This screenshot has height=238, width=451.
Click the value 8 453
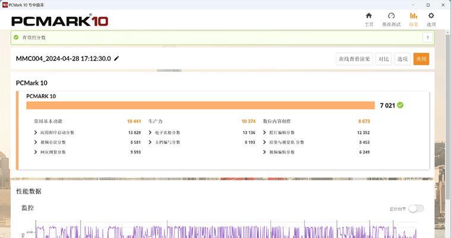click(364, 142)
